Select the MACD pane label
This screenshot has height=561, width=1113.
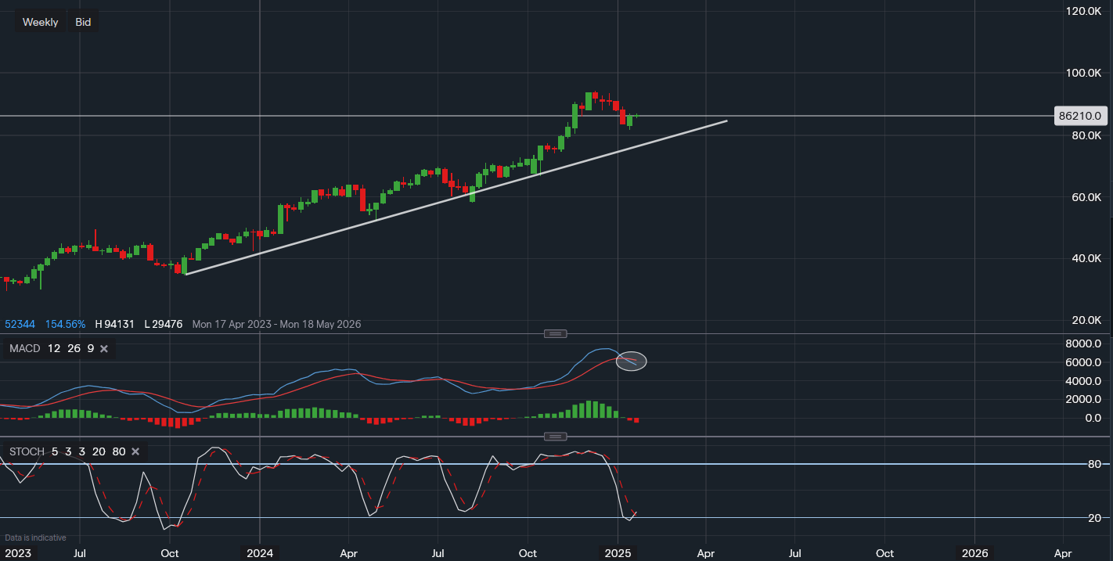[23, 348]
